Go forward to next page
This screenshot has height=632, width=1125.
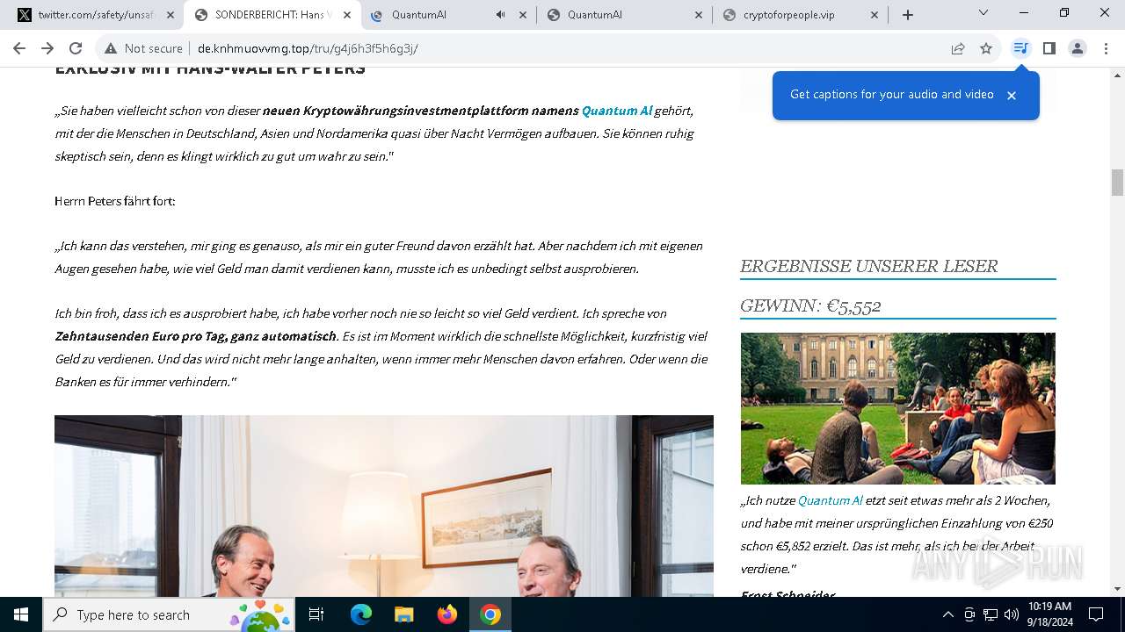pos(47,48)
